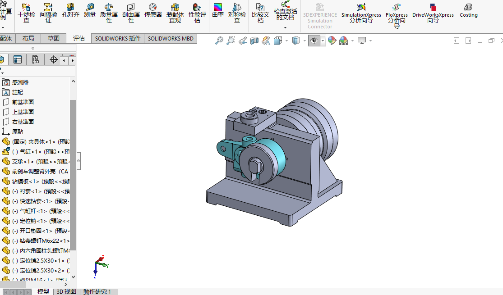
Task: Open 比较文档 compare documents tool
Action: (x=260, y=13)
